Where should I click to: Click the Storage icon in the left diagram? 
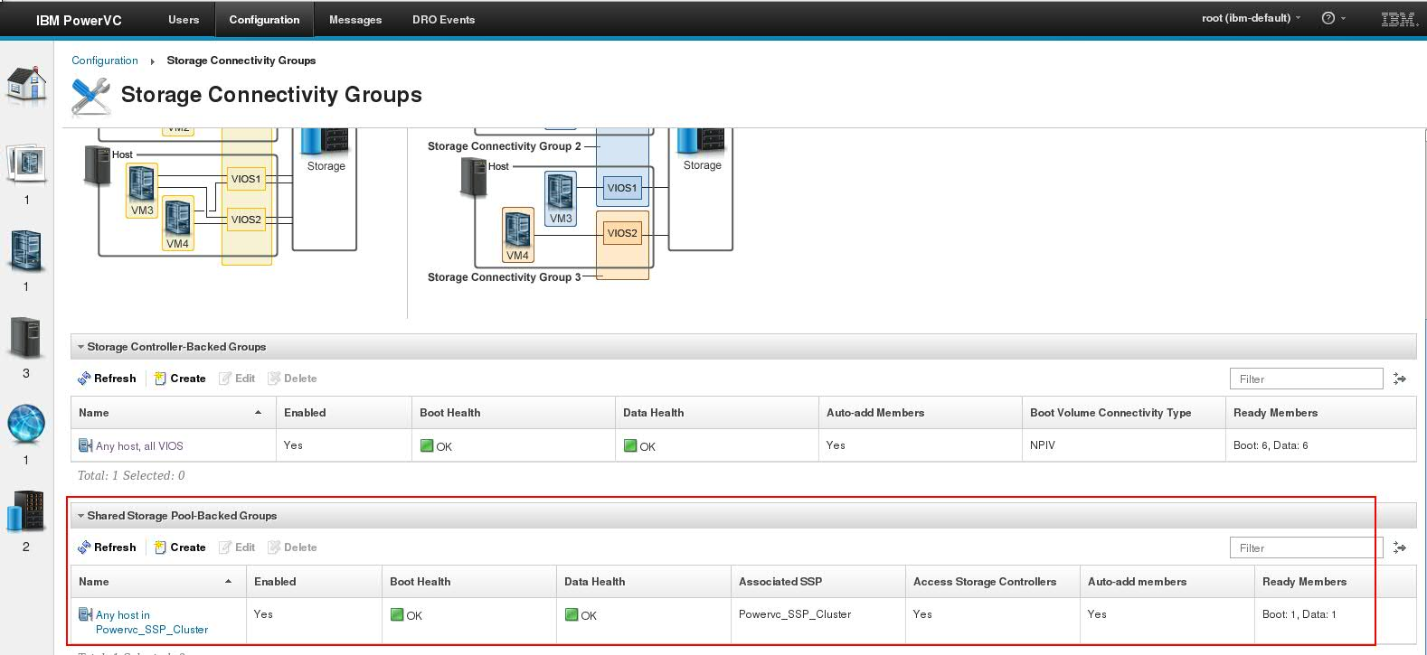326,141
